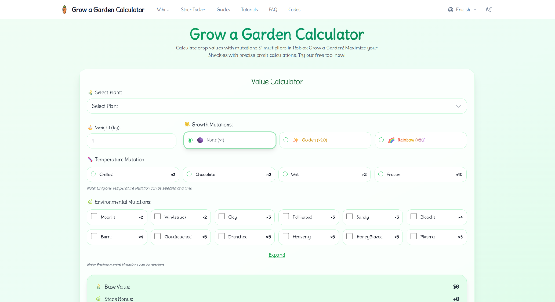
Task: Click the leaf icon beside Environmental Mutations
Action: coord(90,202)
